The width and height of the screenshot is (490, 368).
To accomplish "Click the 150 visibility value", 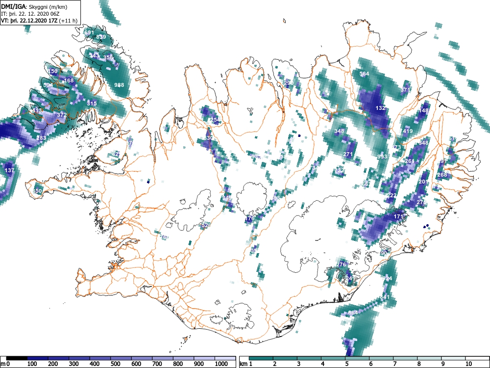I will pos(53,71).
